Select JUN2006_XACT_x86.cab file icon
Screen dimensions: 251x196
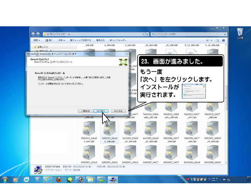(x=192, y=128)
